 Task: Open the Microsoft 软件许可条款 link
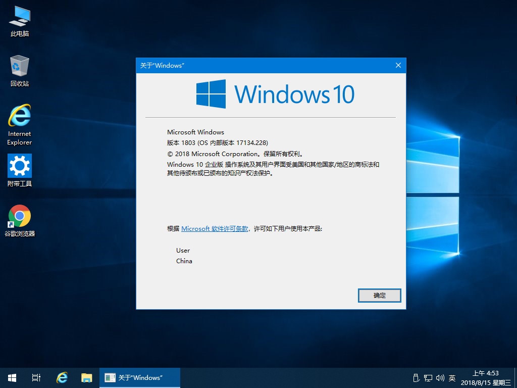[215, 229]
